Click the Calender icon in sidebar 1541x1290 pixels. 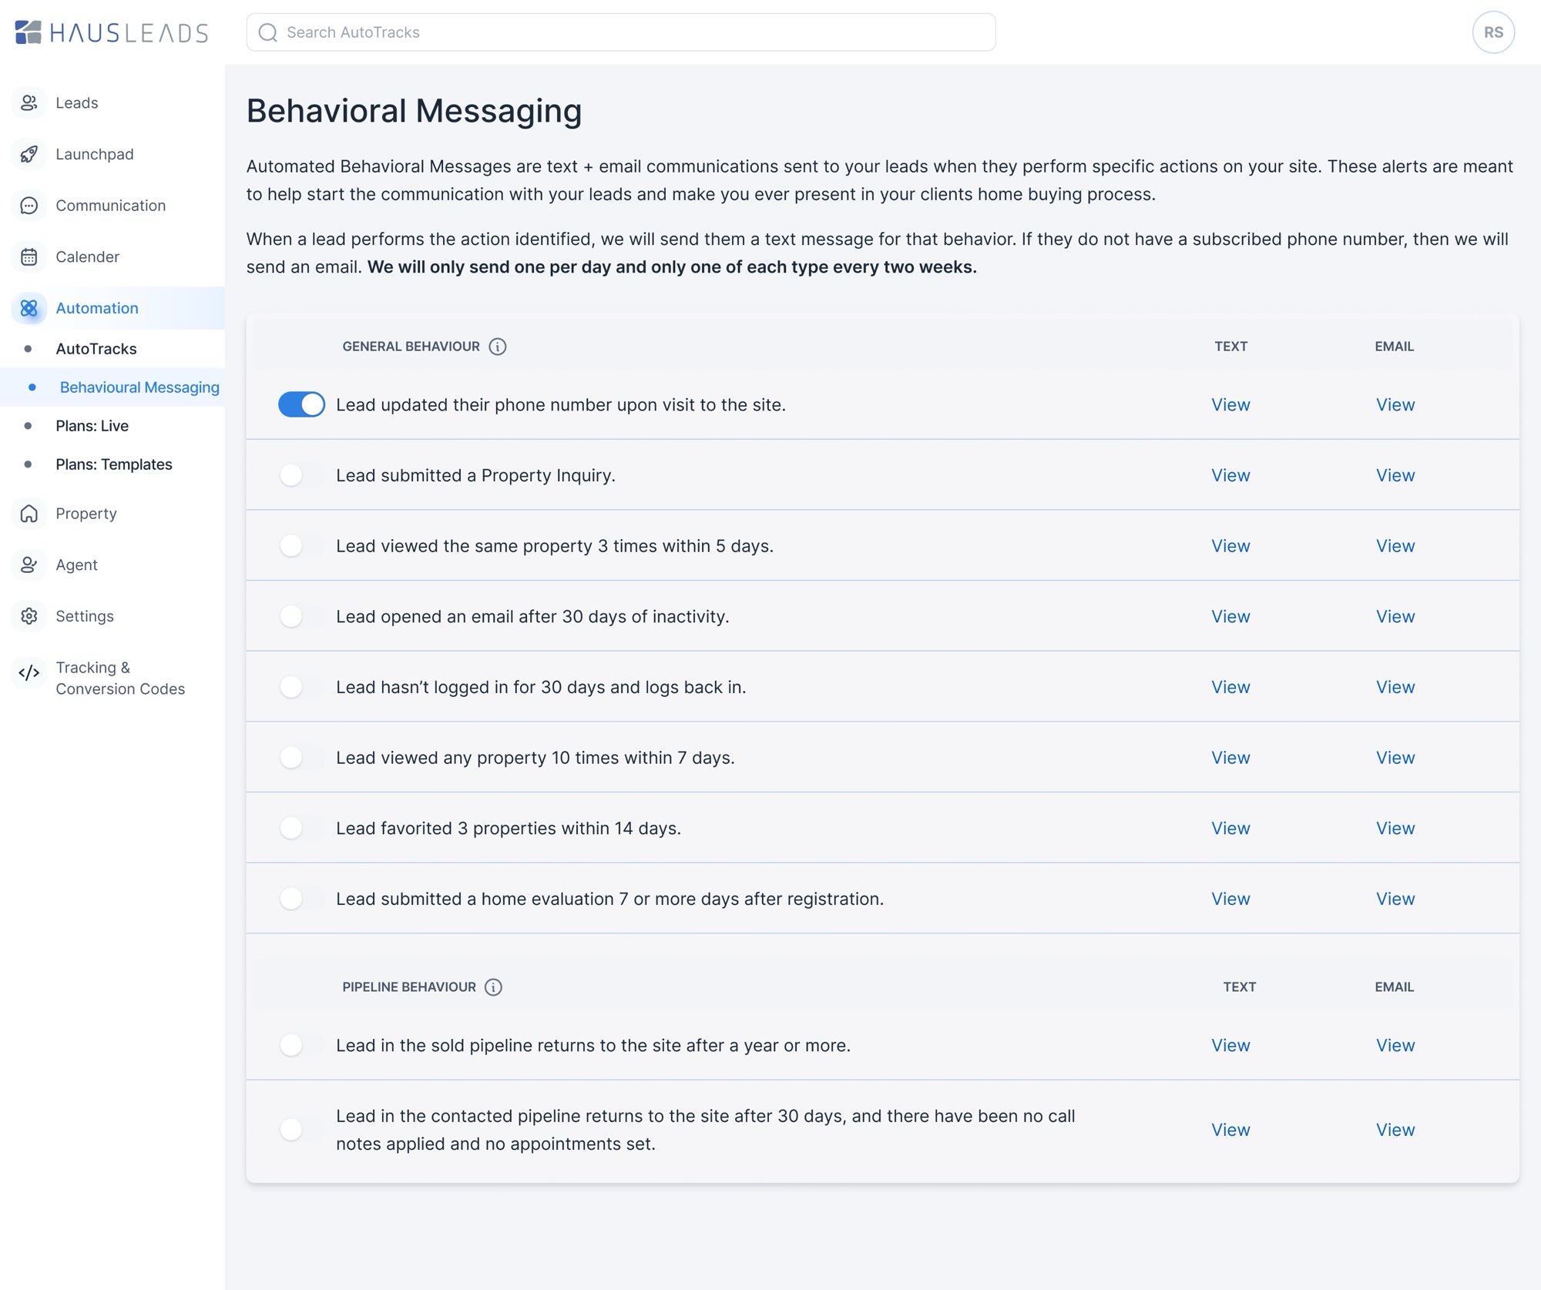click(29, 256)
